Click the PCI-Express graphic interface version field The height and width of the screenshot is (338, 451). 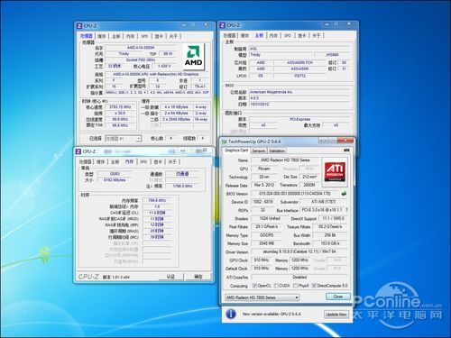(299, 119)
